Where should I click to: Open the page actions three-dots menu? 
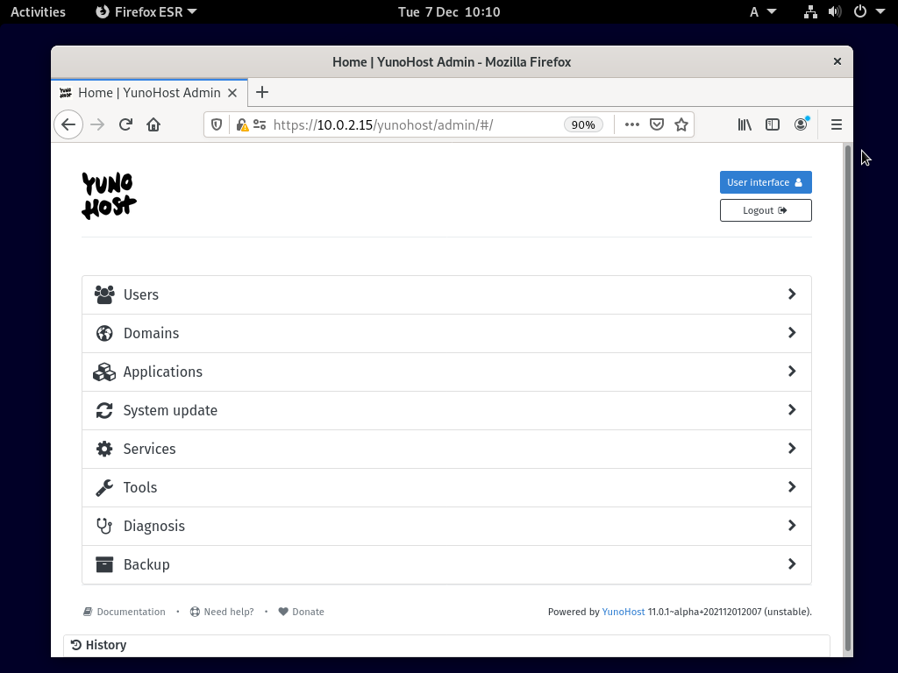click(x=631, y=124)
